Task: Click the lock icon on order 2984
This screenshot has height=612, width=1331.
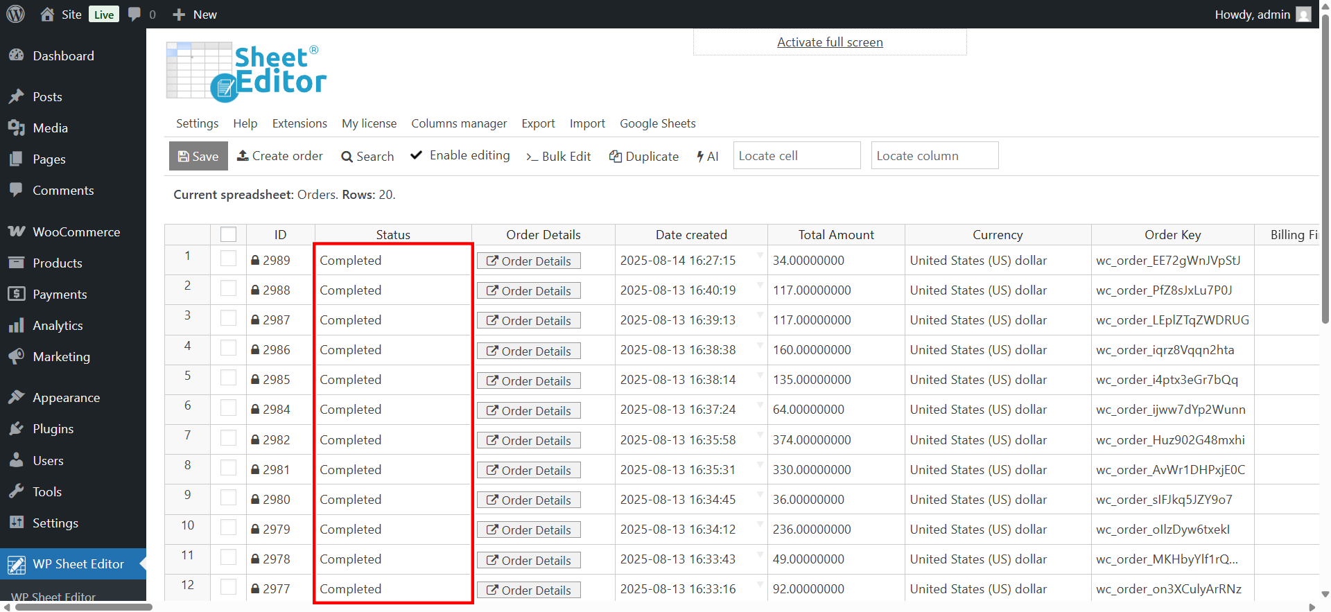Action: point(255,410)
